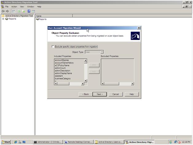Screen dimensions: 193x145
Task: Click the <<< move to included button
Action: 94,72
